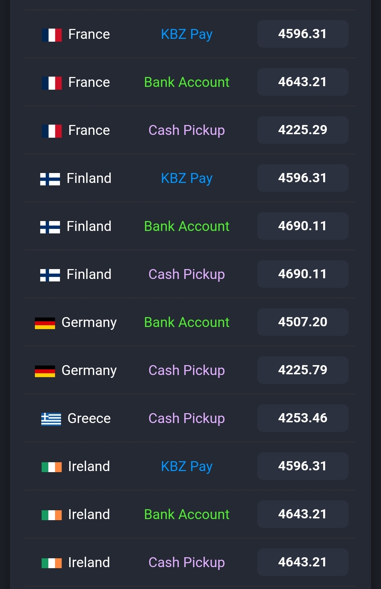Click the Germany flag in the Cash Pickup row
The width and height of the screenshot is (381, 589).
(x=45, y=371)
